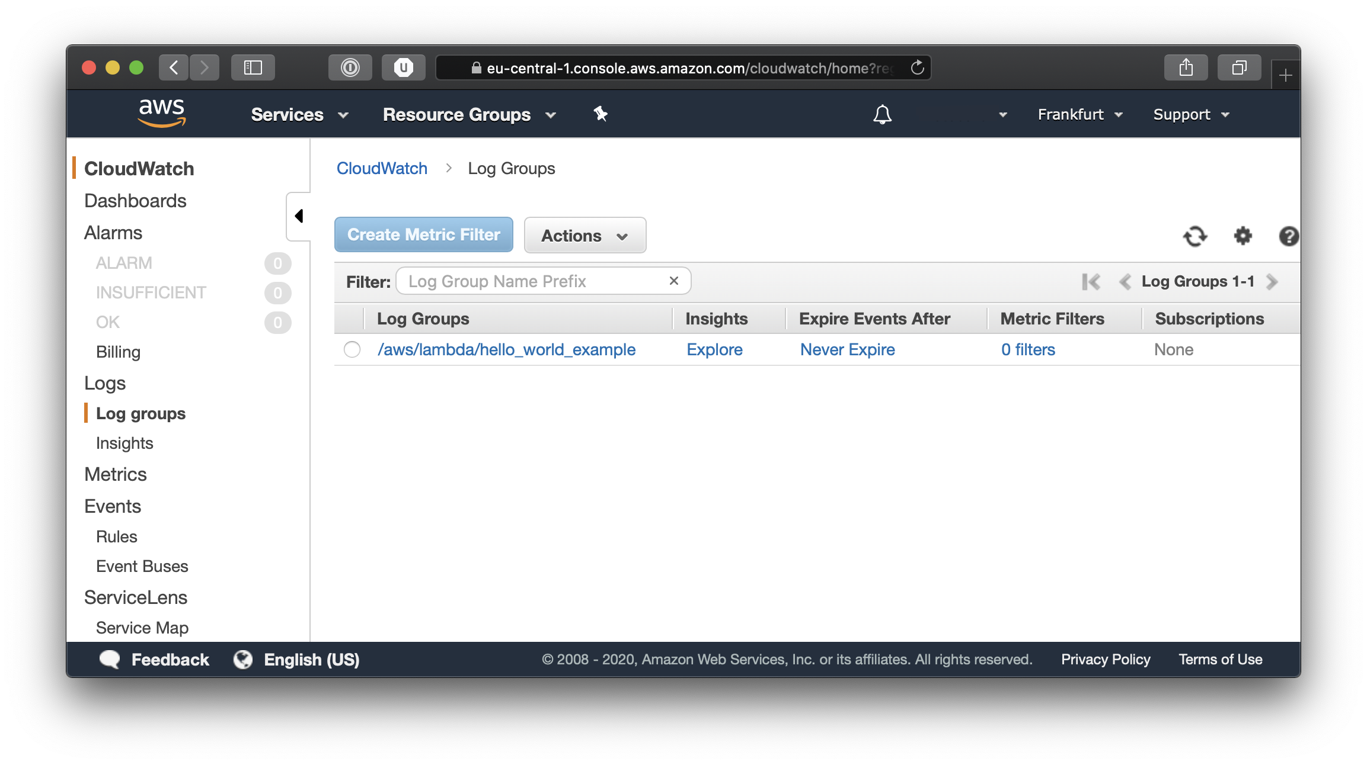The image size is (1367, 765).
Task: Open the /aws/lambda/hello_world_example log group link
Action: pyautogui.click(x=506, y=349)
